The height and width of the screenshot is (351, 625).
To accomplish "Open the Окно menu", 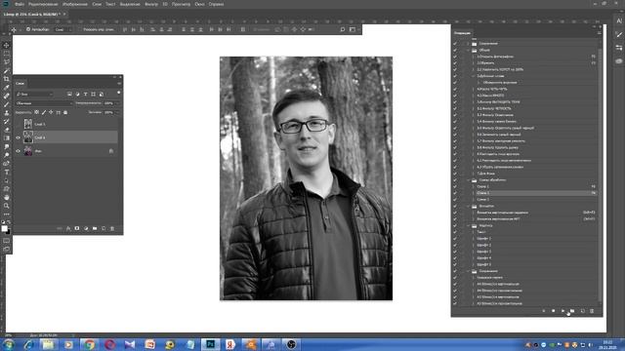I will (199, 4).
